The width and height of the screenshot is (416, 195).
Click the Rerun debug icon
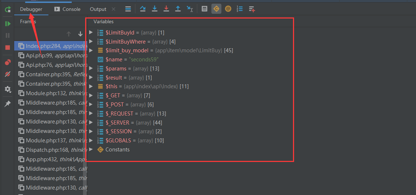(x=8, y=10)
